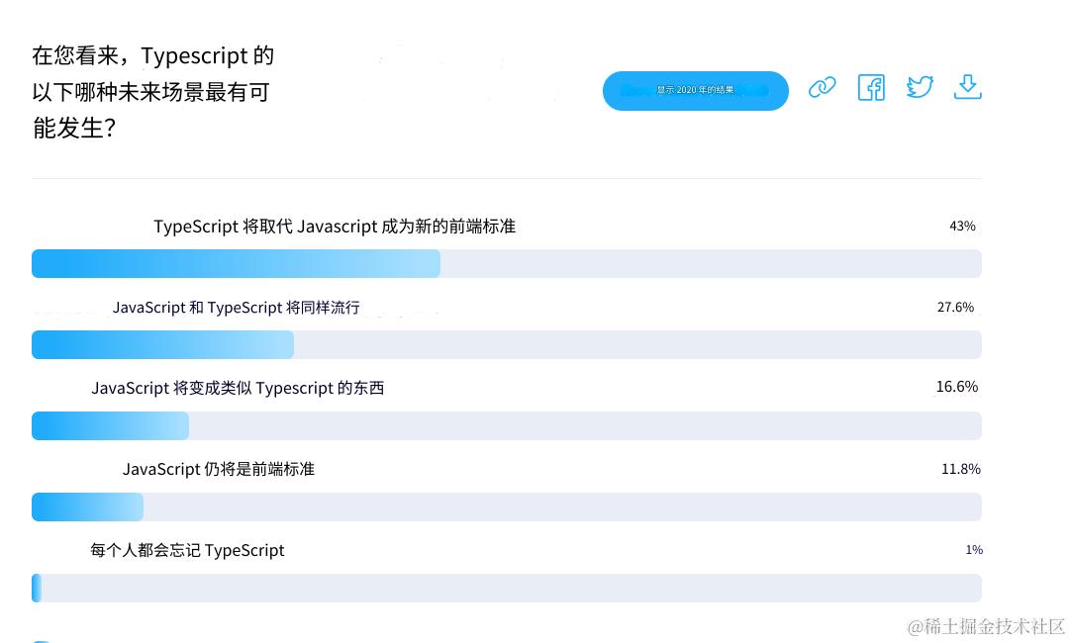
Task: Share the survey result on Facebook
Action: coord(871,88)
